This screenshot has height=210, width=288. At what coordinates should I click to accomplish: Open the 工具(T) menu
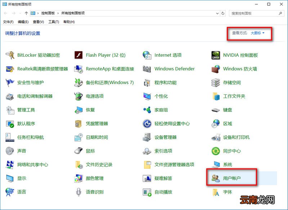[54, 22]
